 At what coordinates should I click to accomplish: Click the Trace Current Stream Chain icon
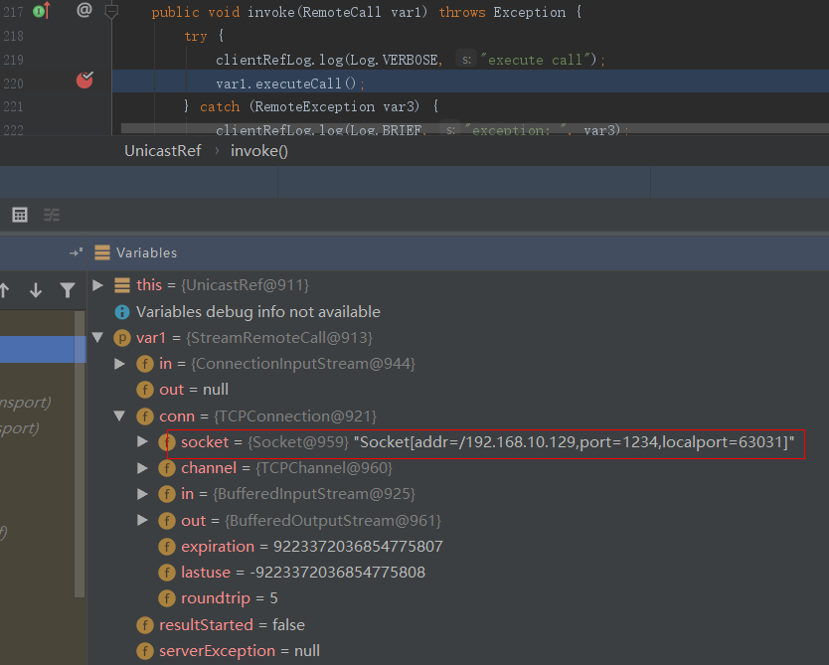tap(52, 215)
